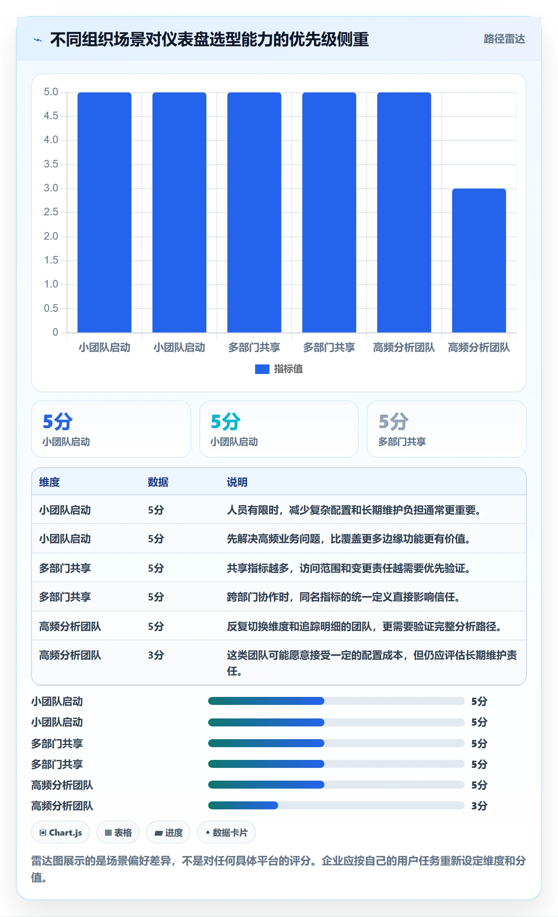This screenshot has height=917, width=558.
Task: Select the footer note starting "雷达图展示的是场景偏好差异"
Action: [x=279, y=869]
